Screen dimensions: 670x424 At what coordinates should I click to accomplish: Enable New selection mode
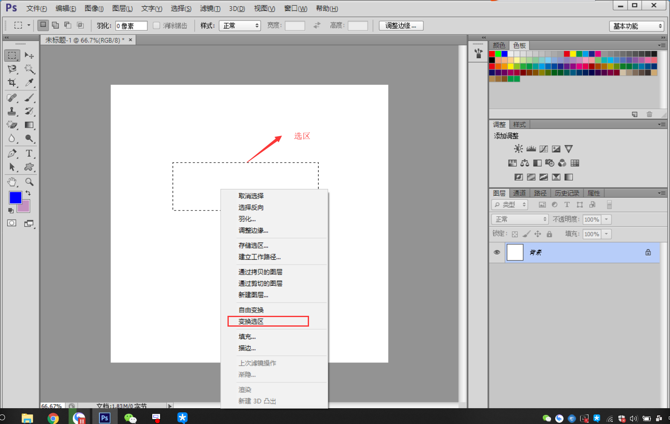[43, 25]
